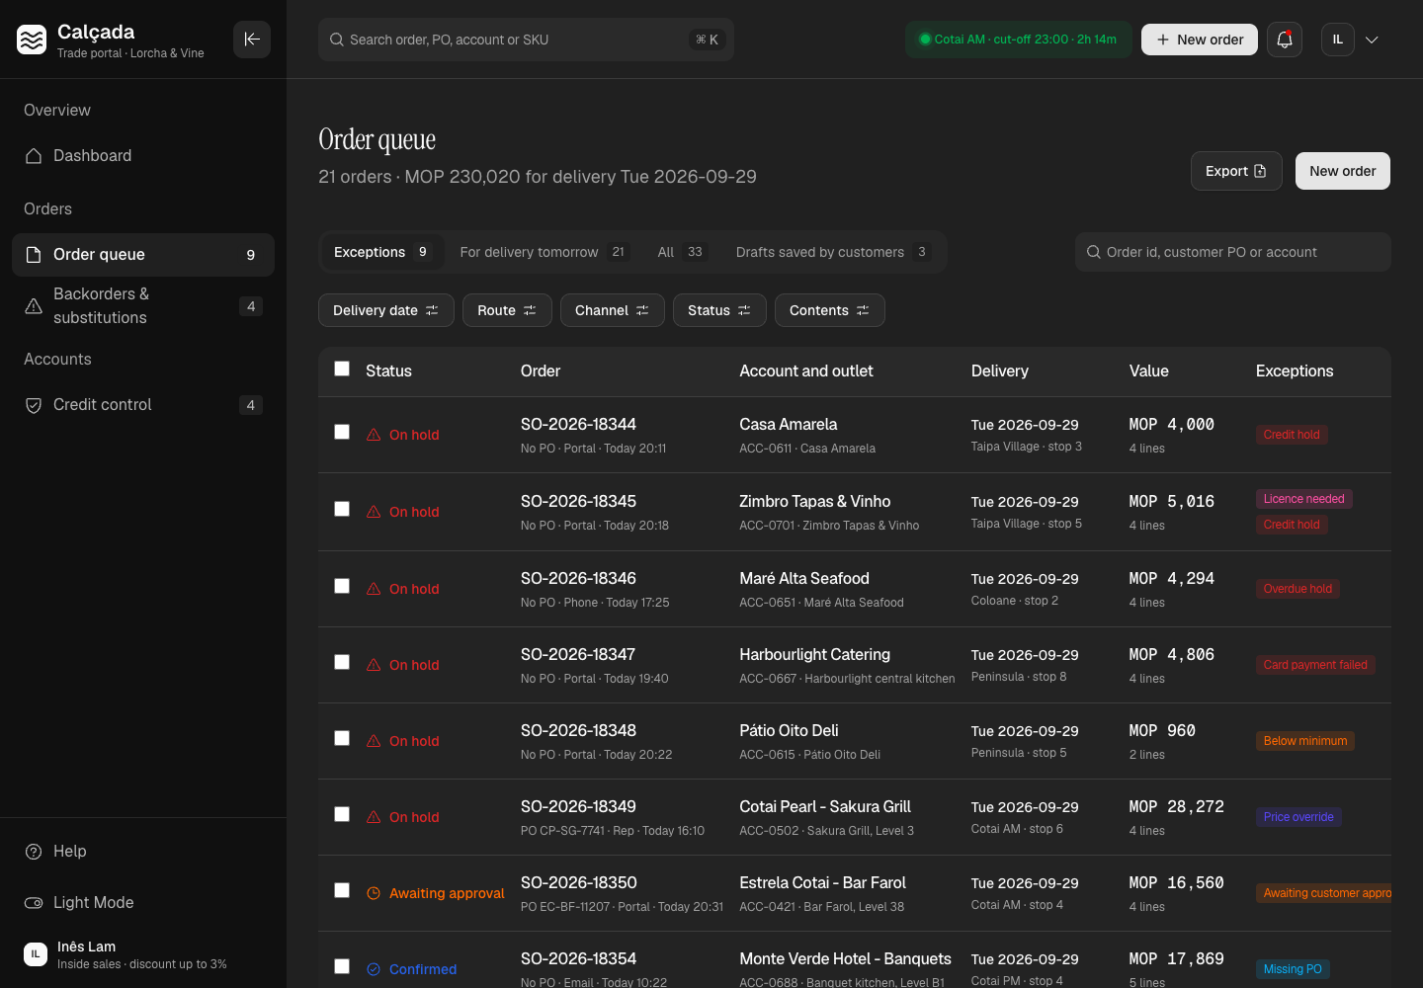Focus the global order, PO, account search field
Screen dimensions: 1423x988
(x=526, y=40)
